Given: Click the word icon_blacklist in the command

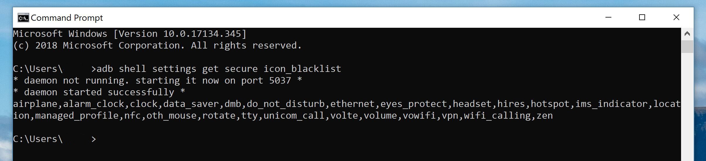Looking at the screenshot, I should pyautogui.click(x=302, y=69).
